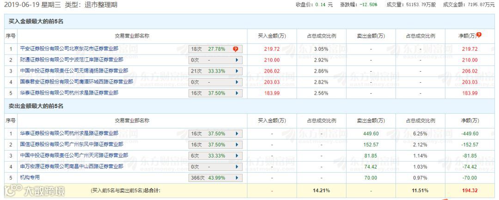
Task: Expand arrow for 申万宏源南昌中山西路 row
Action: pos(237,167)
